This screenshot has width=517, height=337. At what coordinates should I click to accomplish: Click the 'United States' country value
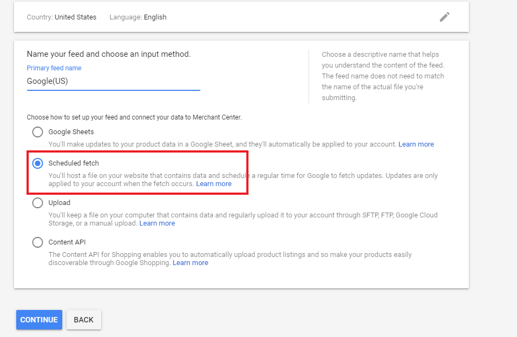(75, 17)
